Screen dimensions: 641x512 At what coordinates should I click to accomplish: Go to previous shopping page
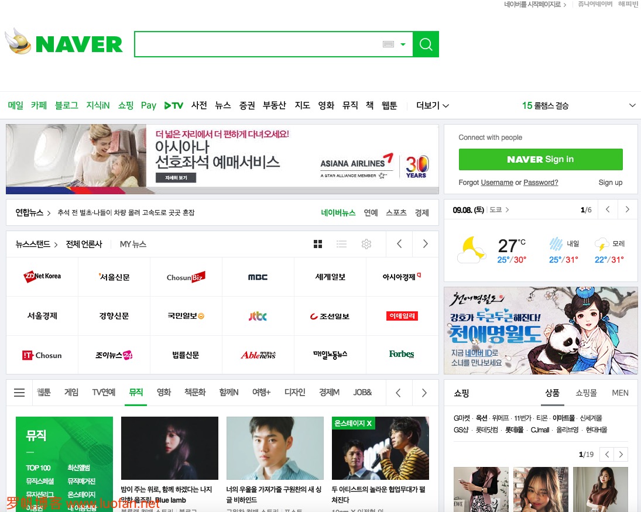(606, 455)
